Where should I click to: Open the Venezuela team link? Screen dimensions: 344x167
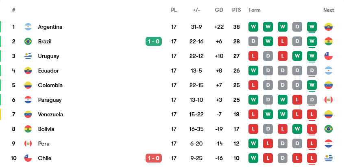click(50, 114)
